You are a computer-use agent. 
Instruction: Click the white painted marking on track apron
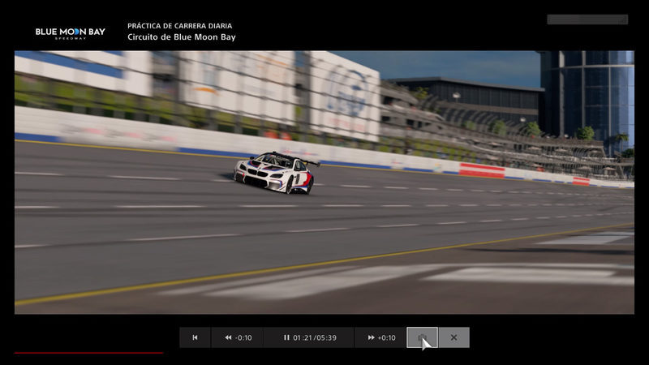(519, 274)
